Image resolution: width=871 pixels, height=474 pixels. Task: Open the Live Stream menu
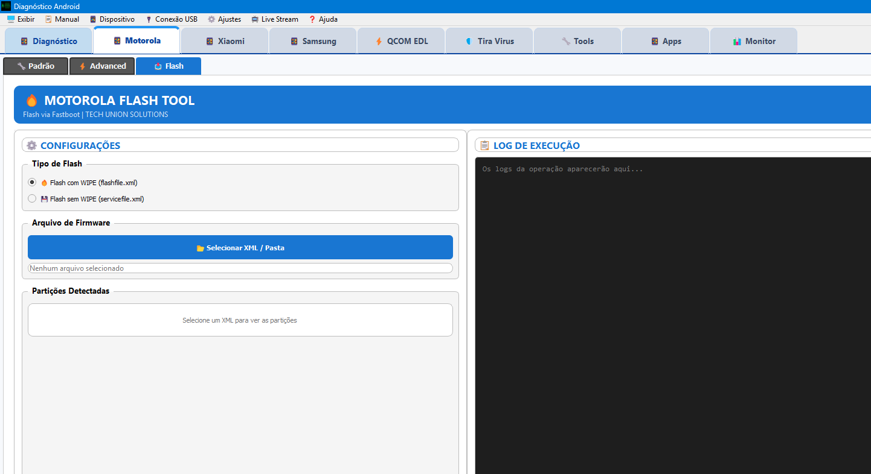275,19
